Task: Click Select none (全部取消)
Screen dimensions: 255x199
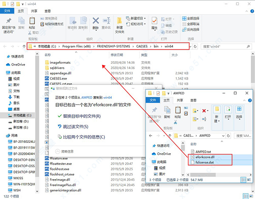Action: [x=191, y=24]
